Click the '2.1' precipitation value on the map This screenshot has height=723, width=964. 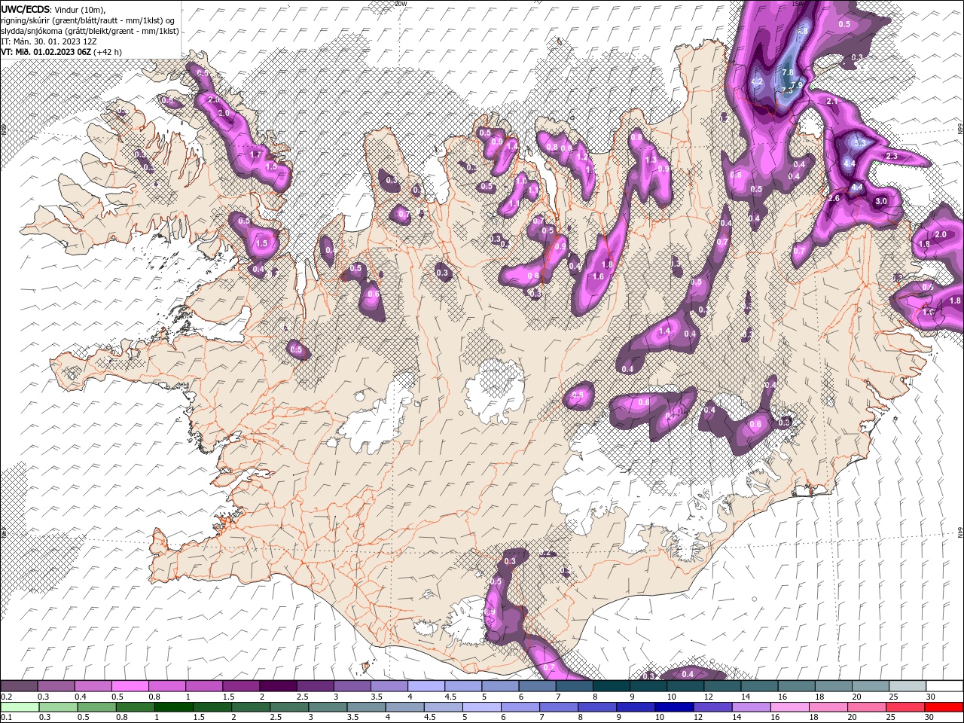point(832,101)
